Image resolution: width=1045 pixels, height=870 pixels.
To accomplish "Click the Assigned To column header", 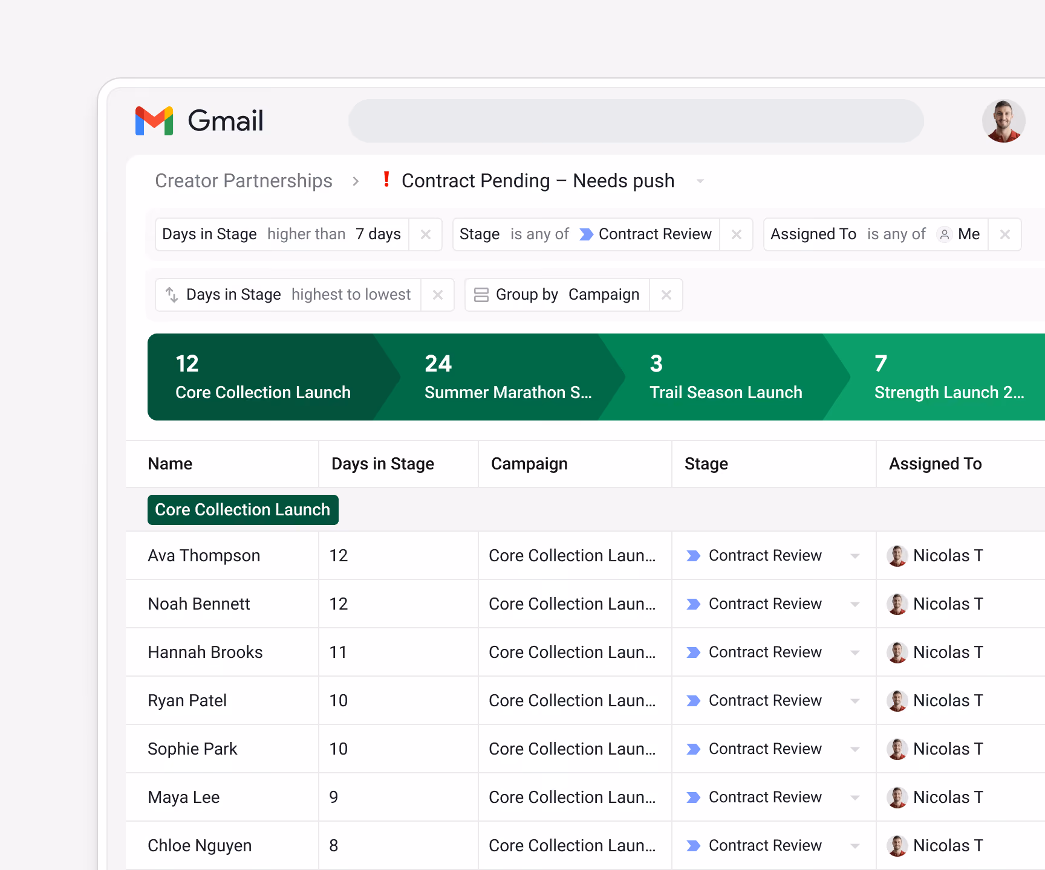I will (x=935, y=464).
